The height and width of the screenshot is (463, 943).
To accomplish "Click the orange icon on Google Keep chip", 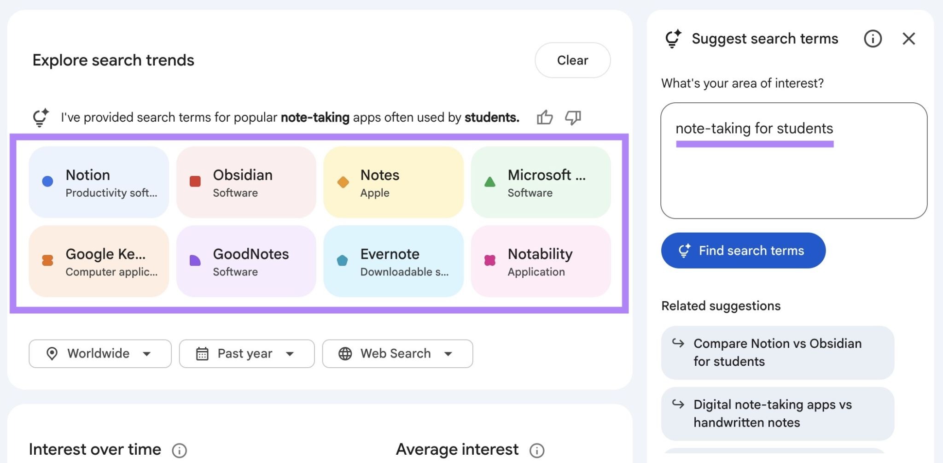I will (x=47, y=260).
